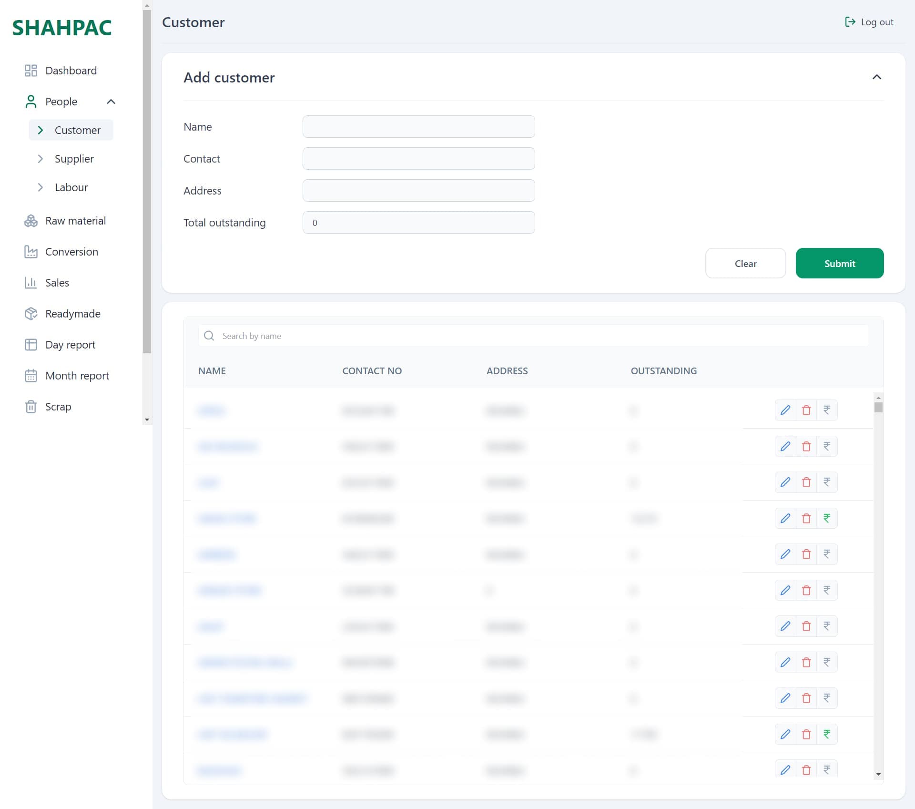This screenshot has height=809, width=915.
Task: Open the Conversion section
Action: (71, 252)
